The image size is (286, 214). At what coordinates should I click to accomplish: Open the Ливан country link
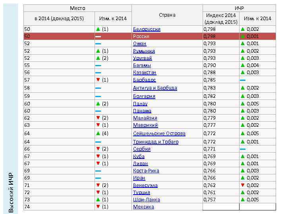pyautogui.click(x=140, y=164)
